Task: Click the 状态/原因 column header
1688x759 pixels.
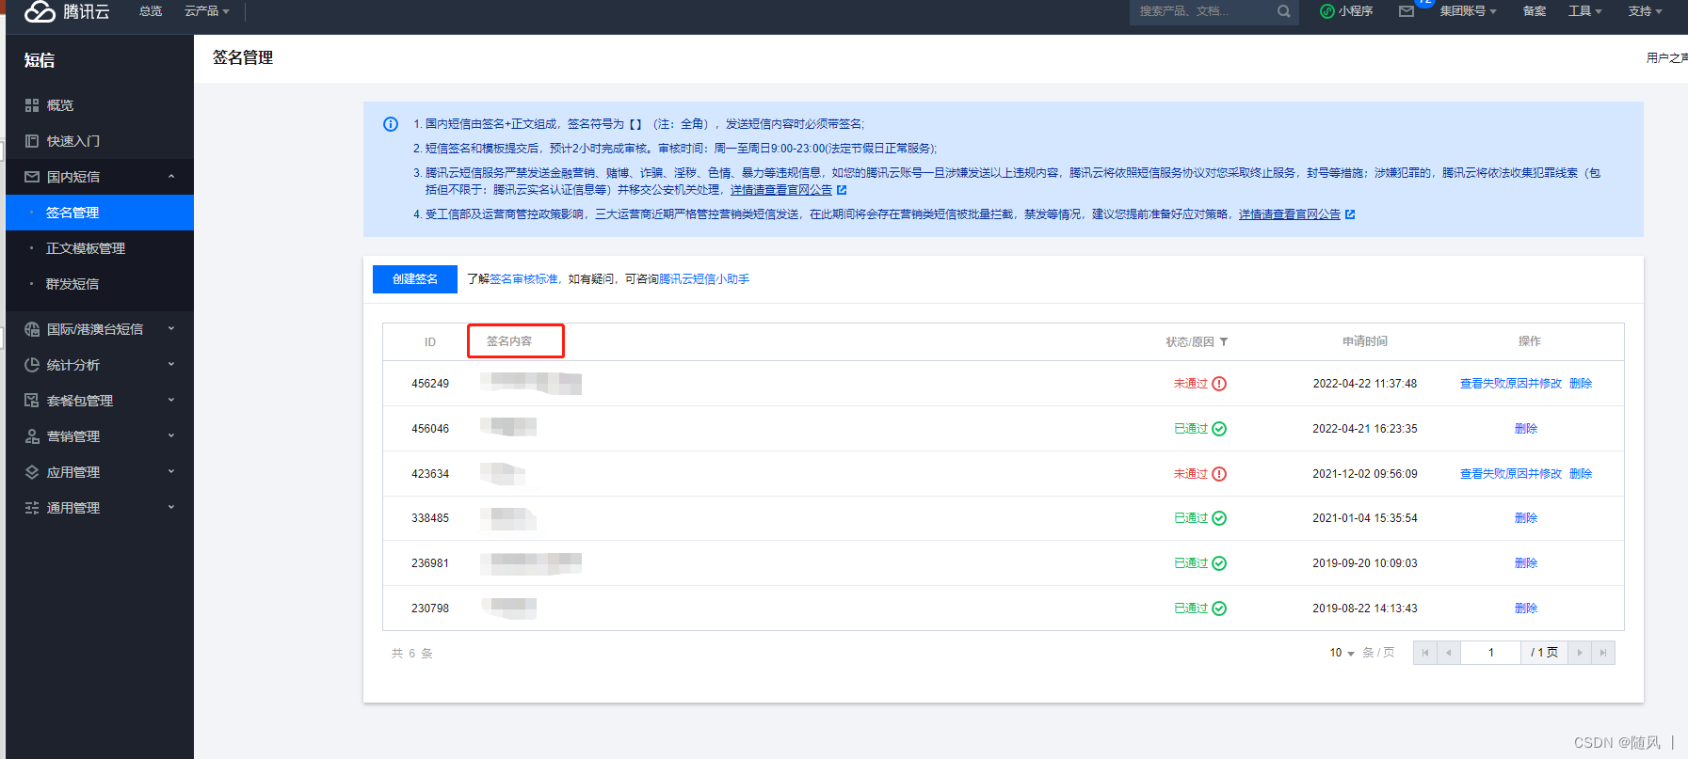Action: 1190,341
